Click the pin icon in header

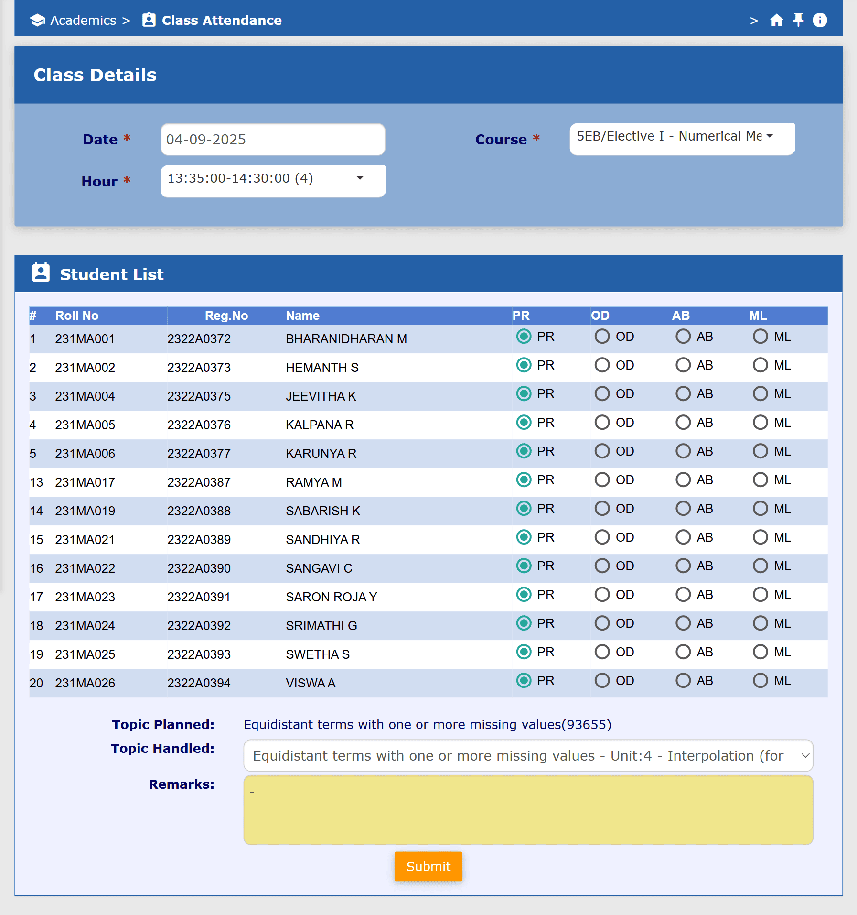[798, 20]
